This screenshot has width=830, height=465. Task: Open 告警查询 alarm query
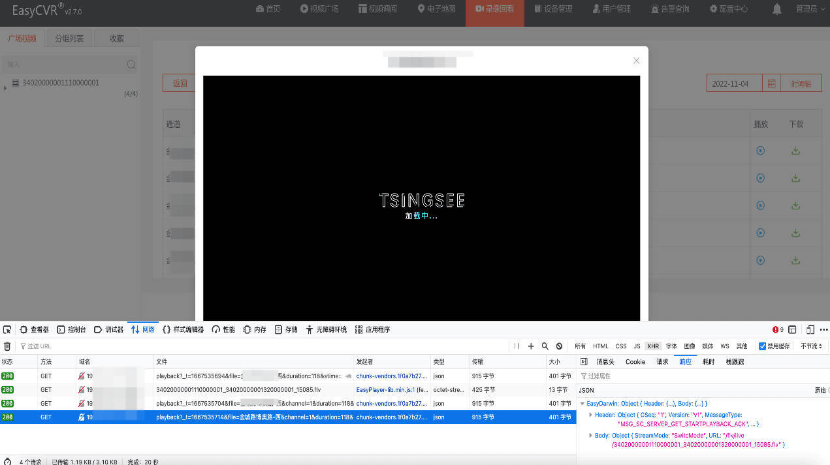pos(670,9)
